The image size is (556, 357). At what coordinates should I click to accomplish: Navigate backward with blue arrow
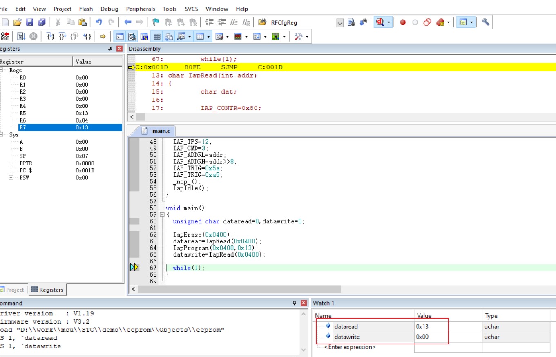coord(127,22)
